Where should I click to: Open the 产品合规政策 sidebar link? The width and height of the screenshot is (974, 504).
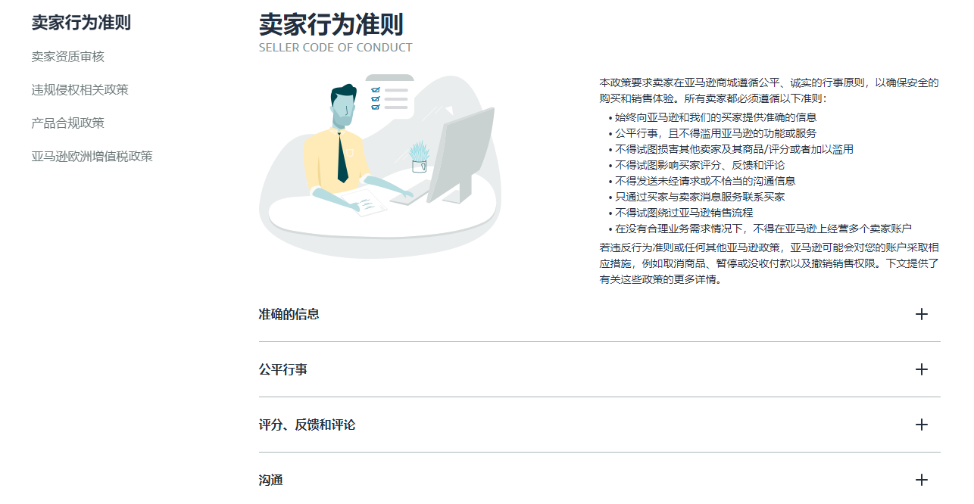tap(67, 123)
